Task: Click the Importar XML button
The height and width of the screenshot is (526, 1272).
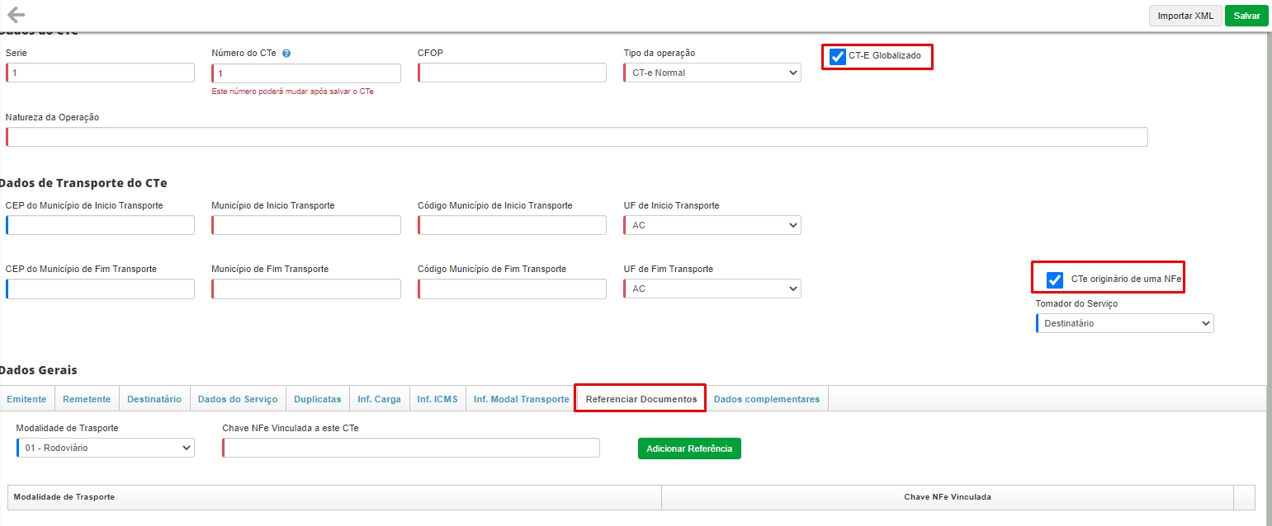Action: point(1185,16)
